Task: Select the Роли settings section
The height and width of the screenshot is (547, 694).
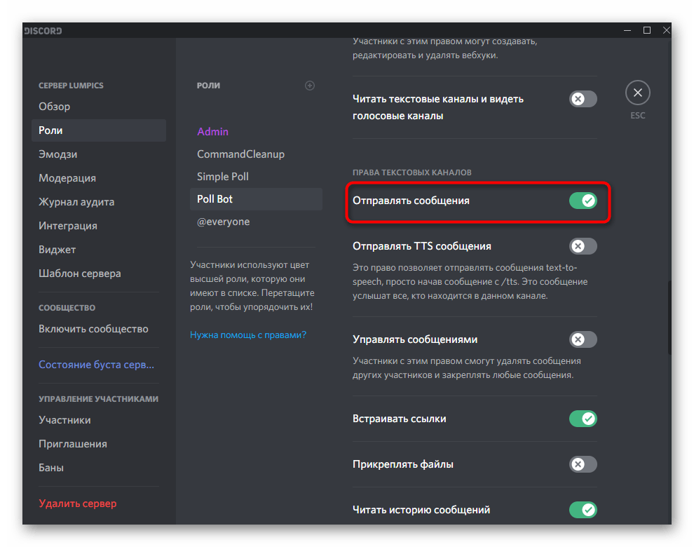Action: coord(99,130)
